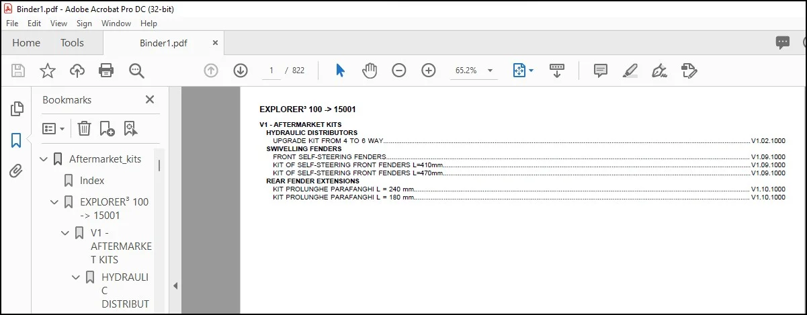
Task: Select the Aftermarket_kits bookmark label
Action: tap(105, 159)
